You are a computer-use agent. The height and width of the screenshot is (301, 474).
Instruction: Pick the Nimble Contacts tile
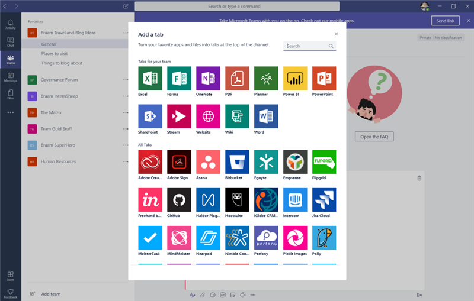point(237,238)
